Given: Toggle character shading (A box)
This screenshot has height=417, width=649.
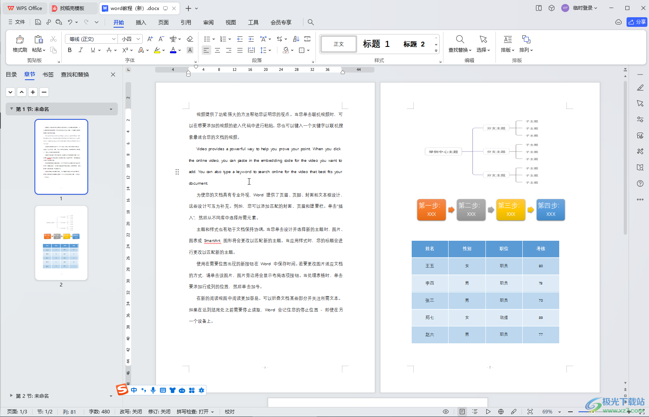Looking at the screenshot, I should (x=190, y=50).
